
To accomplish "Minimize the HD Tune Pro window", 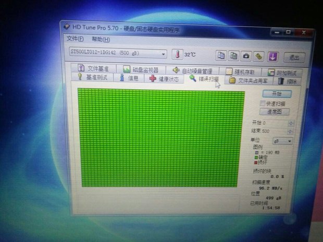I will pyautogui.click(x=277, y=32).
